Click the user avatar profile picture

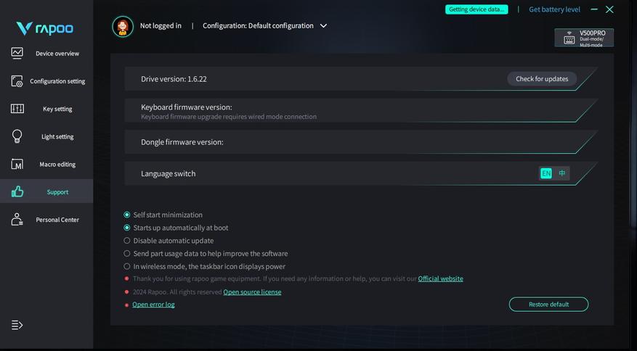pos(123,27)
